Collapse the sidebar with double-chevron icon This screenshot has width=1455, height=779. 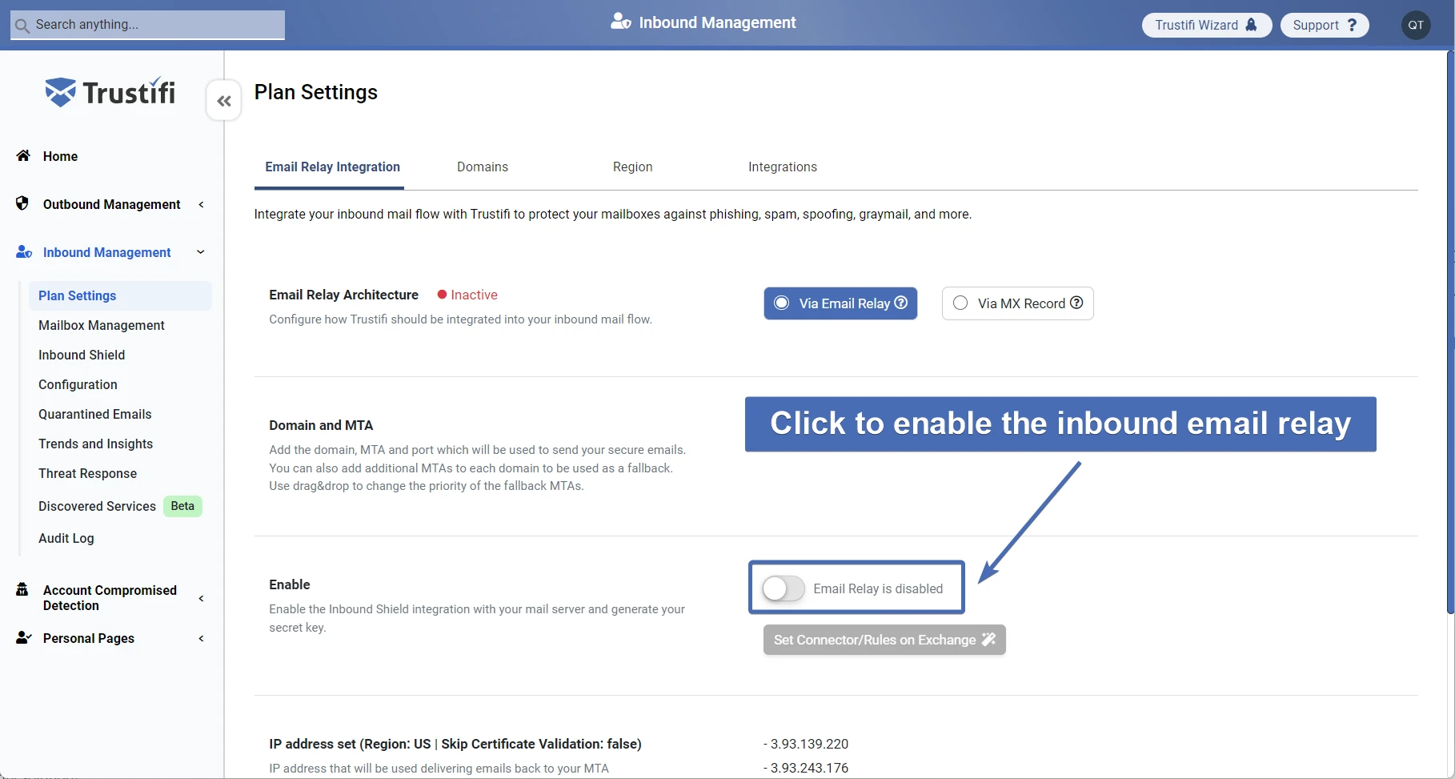tap(224, 101)
